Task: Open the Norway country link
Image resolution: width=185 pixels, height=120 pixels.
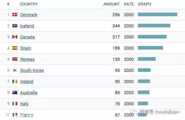Action: [27, 59]
